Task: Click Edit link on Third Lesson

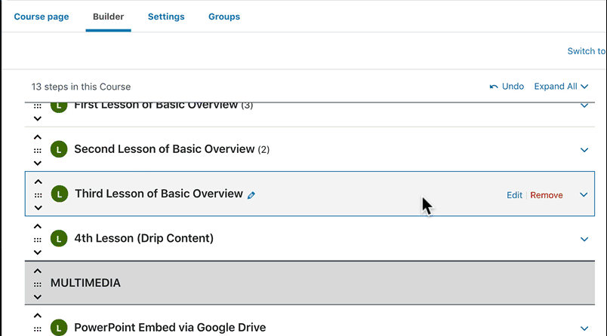Action: (514, 195)
